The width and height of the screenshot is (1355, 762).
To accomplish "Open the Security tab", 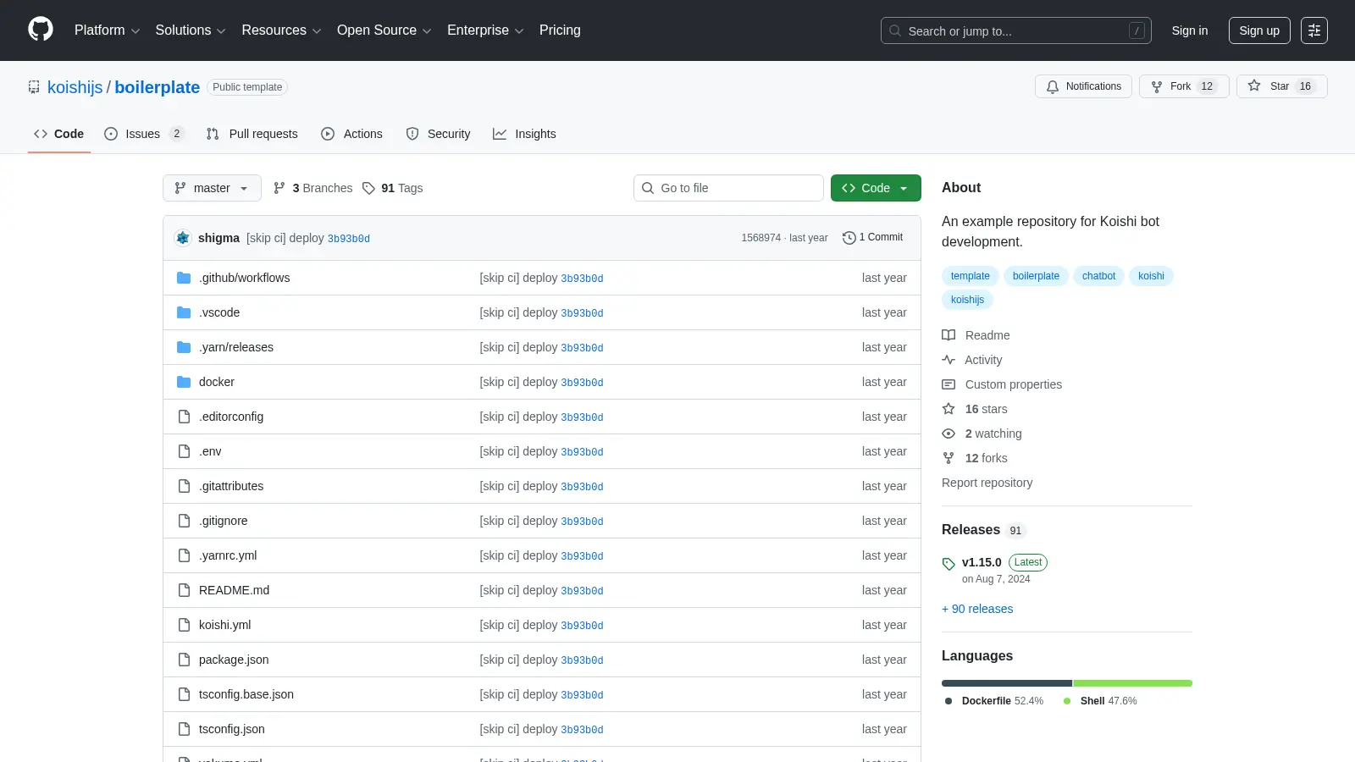I will (438, 134).
